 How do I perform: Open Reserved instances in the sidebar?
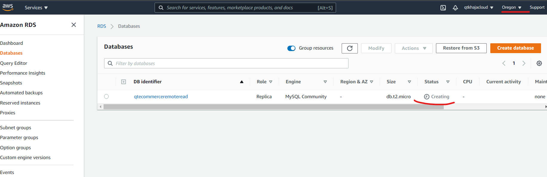(20, 103)
